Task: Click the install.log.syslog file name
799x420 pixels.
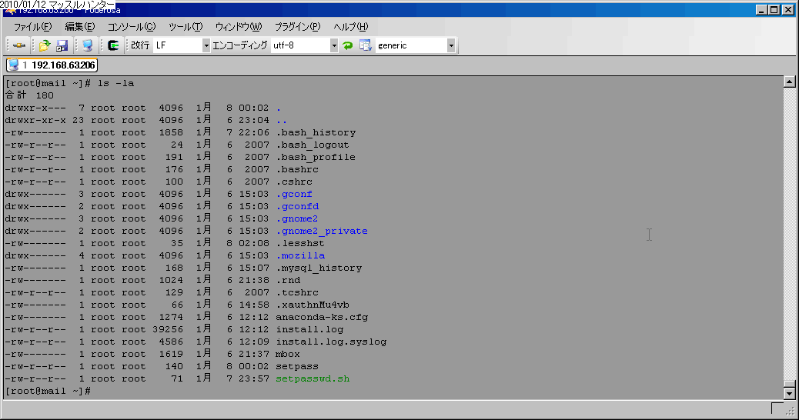Action: click(331, 342)
